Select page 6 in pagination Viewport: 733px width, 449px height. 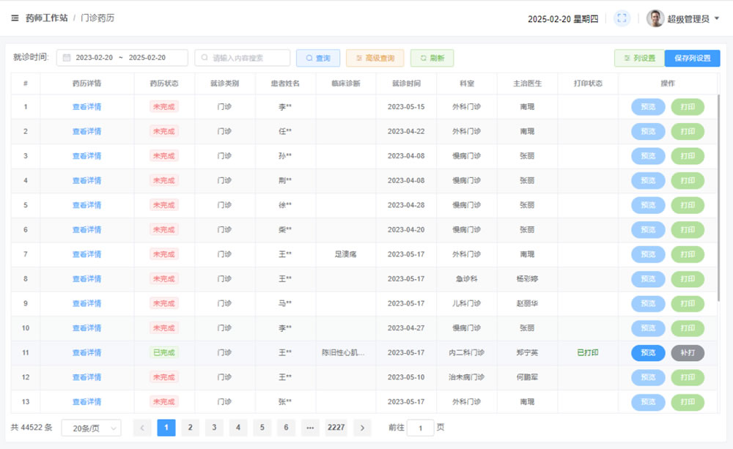pyautogui.click(x=286, y=428)
